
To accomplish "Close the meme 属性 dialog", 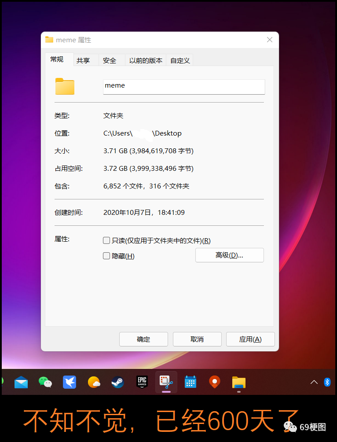I will [x=270, y=40].
